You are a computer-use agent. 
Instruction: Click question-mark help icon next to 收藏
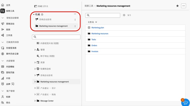coord(42,14)
